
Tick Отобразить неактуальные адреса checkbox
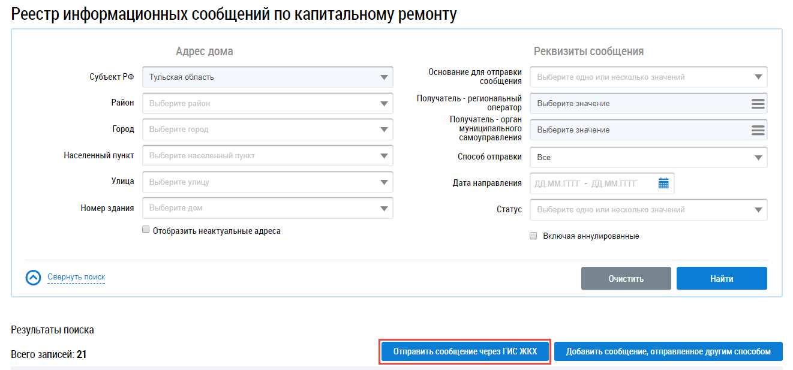coord(146,230)
